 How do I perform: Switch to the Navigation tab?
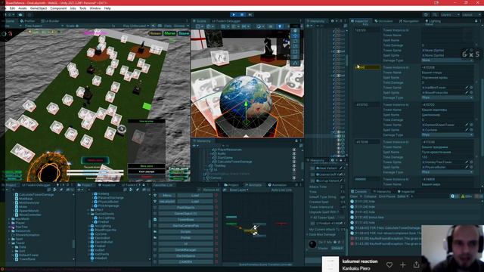click(x=408, y=21)
